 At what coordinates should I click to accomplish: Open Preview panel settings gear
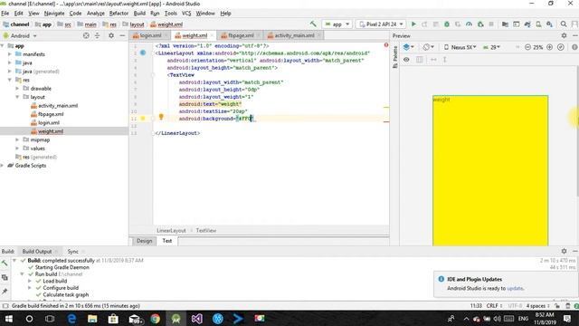tap(564, 35)
